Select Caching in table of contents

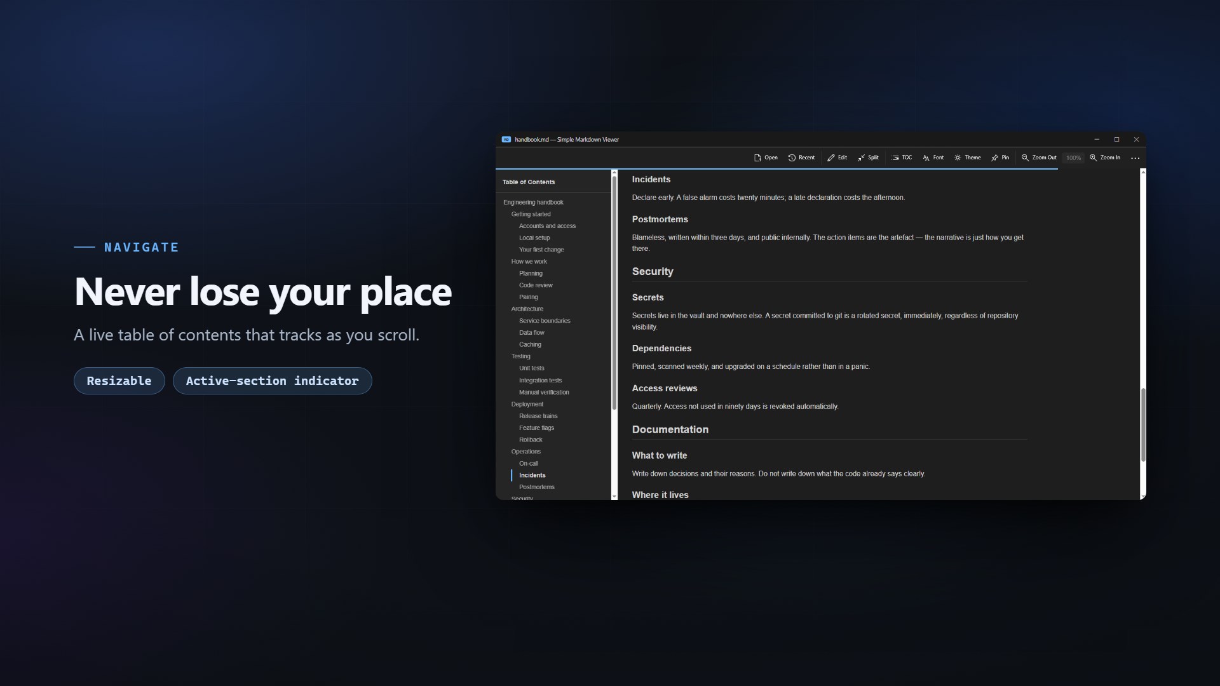coord(530,345)
